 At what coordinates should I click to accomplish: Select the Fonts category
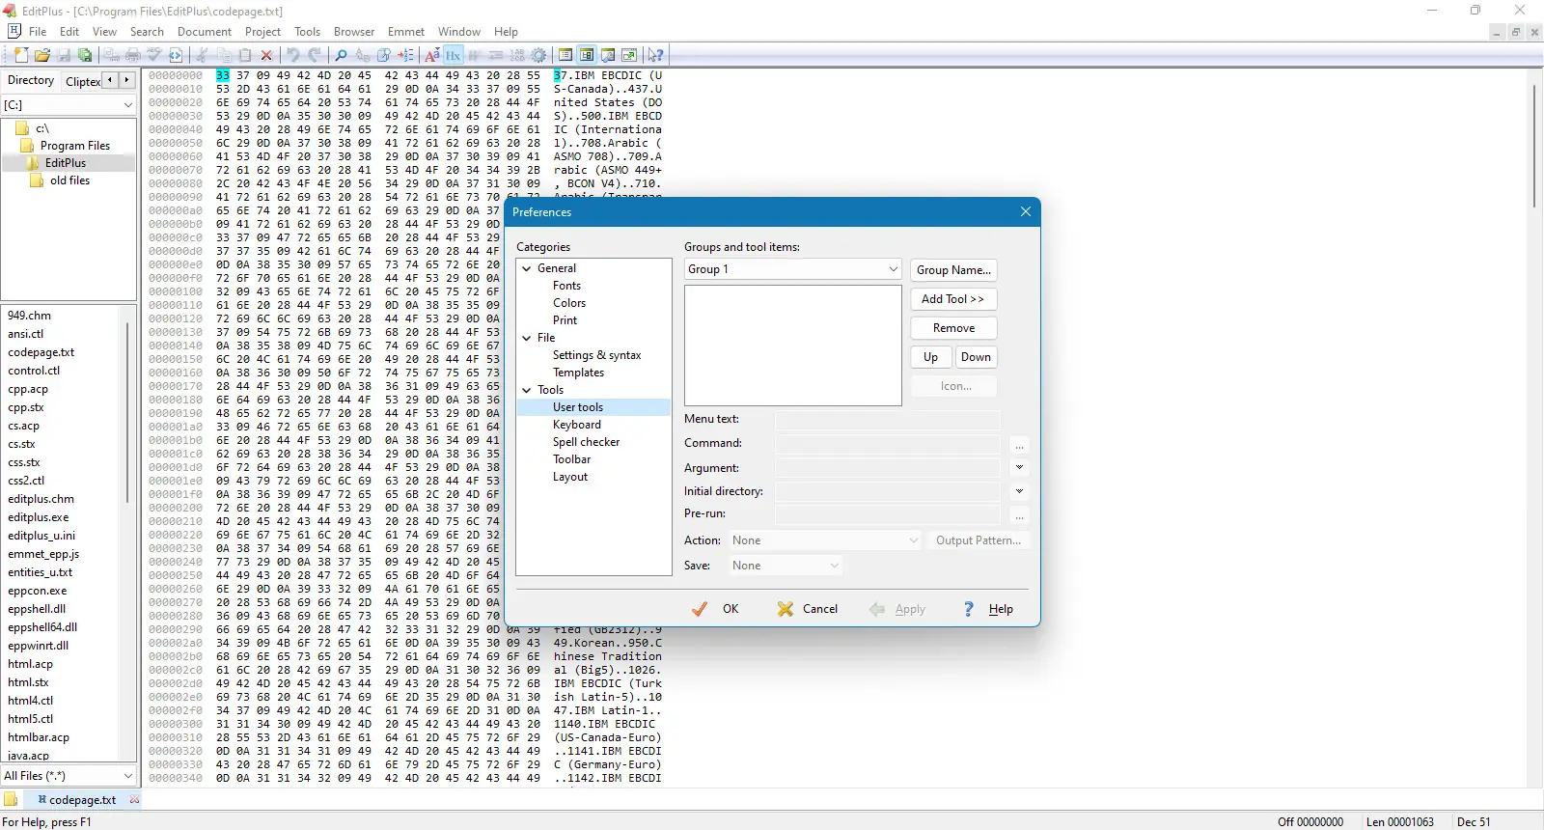pyautogui.click(x=566, y=286)
